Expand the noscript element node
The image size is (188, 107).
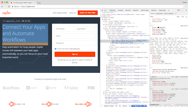(x=104, y=25)
